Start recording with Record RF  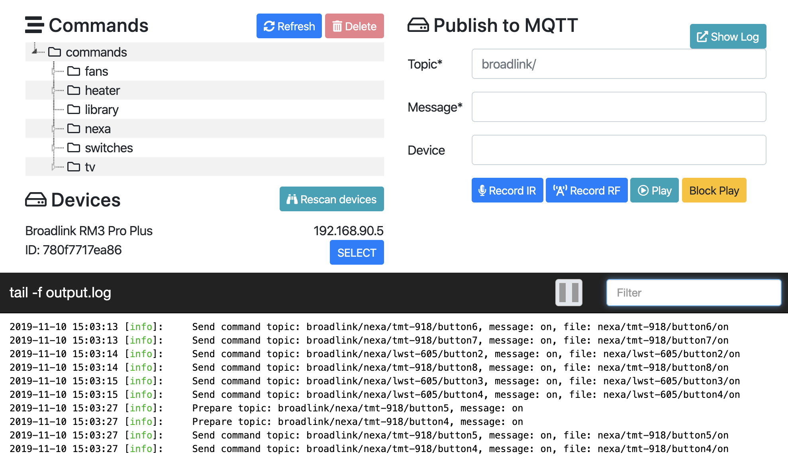pyautogui.click(x=586, y=191)
